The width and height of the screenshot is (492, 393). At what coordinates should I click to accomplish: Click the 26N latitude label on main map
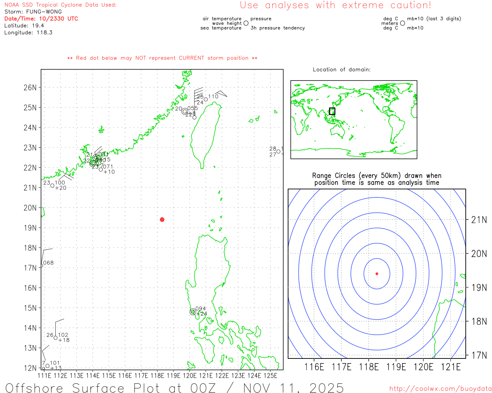click(x=30, y=88)
